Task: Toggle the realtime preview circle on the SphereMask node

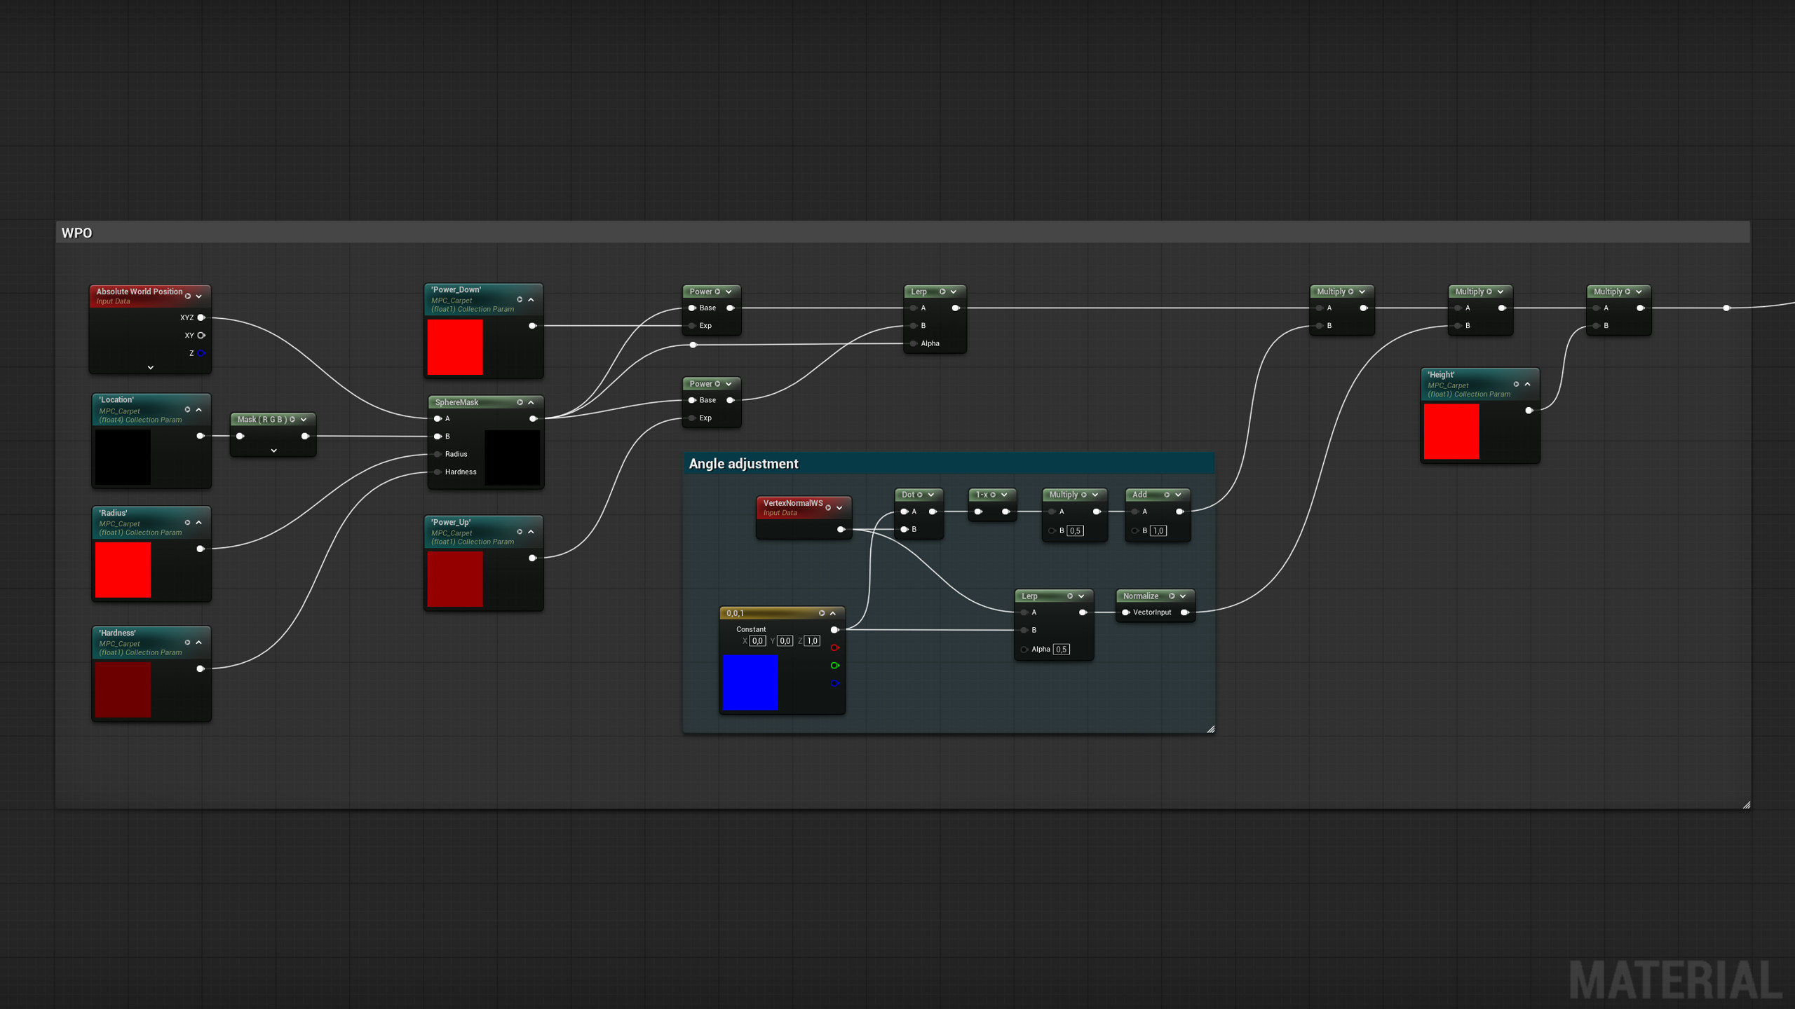Action: pos(520,402)
